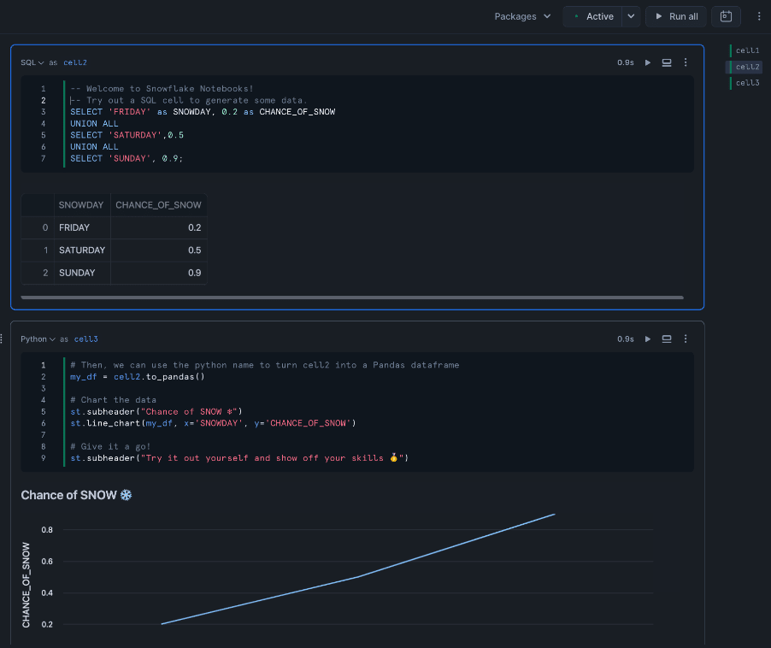Expand the arrow next to Active
The height and width of the screenshot is (648, 771).
pyautogui.click(x=631, y=16)
